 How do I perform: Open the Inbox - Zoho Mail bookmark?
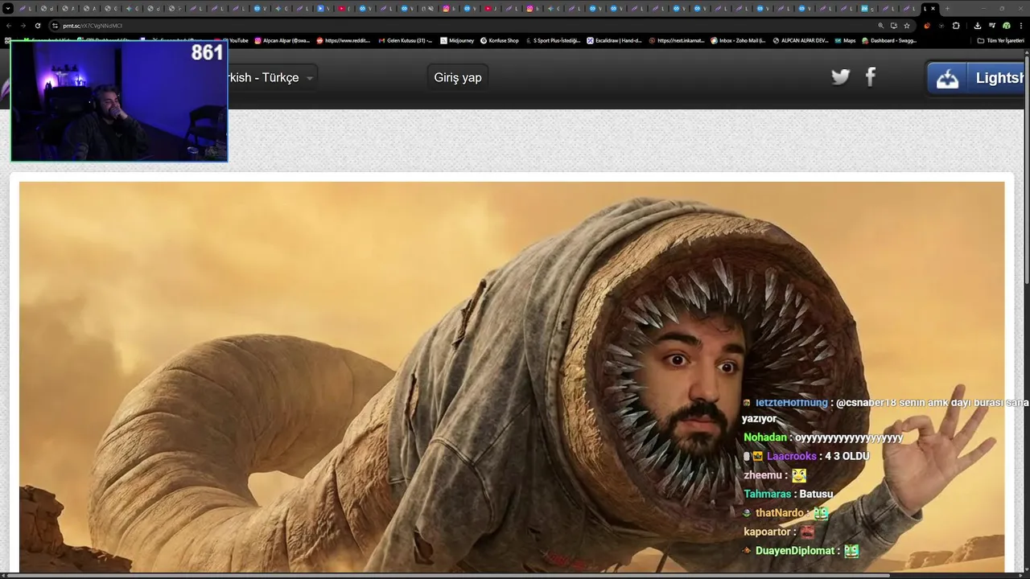tap(738, 40)
